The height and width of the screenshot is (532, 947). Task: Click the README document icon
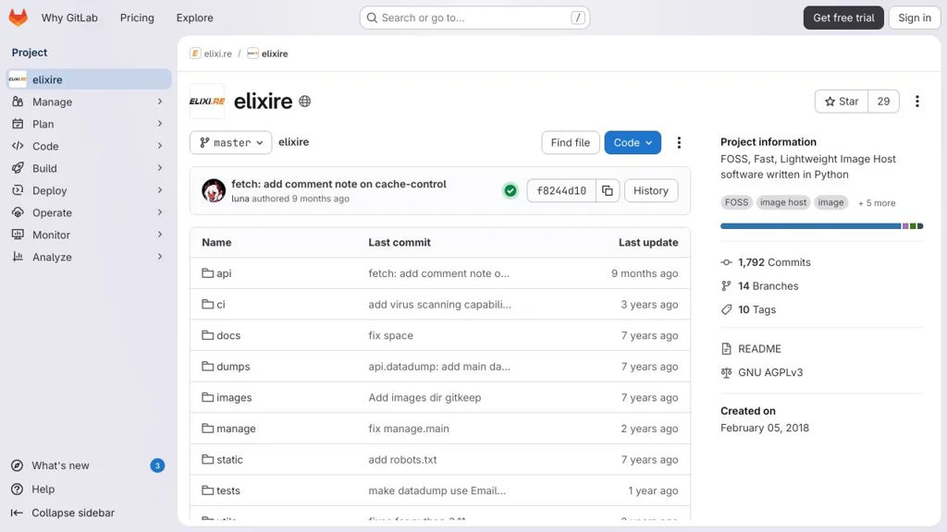726,348
